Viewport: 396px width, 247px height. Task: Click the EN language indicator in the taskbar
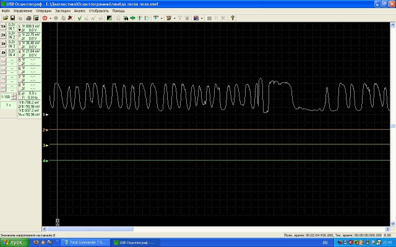325,243
